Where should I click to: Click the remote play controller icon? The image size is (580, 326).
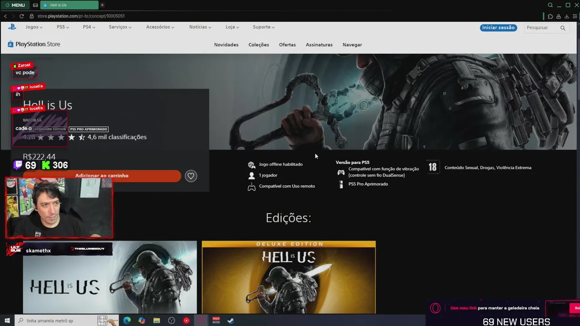(251, 187)
